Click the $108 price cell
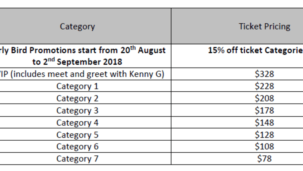303x171 pixels. point(237,147)
